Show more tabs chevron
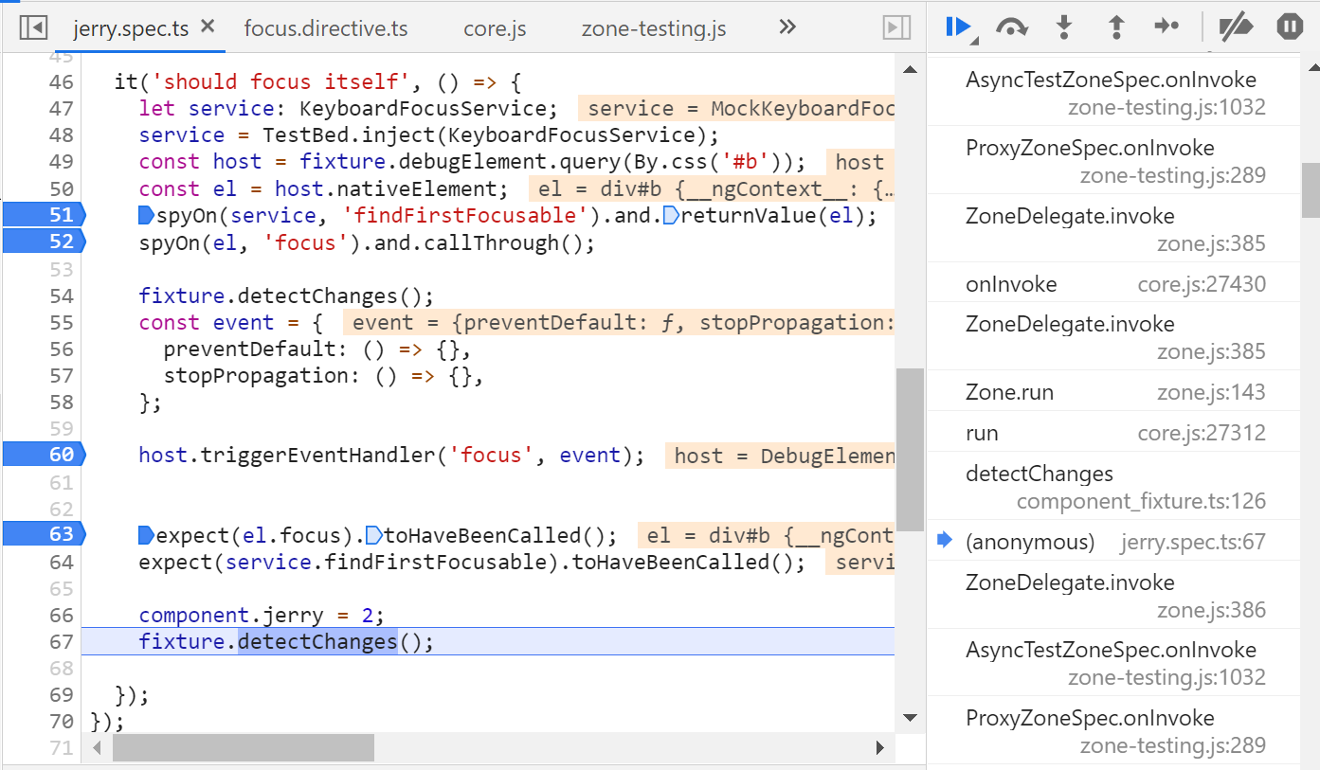Image resolution: width=1320 pixels, height=770 pixels. tap(787, 27)
